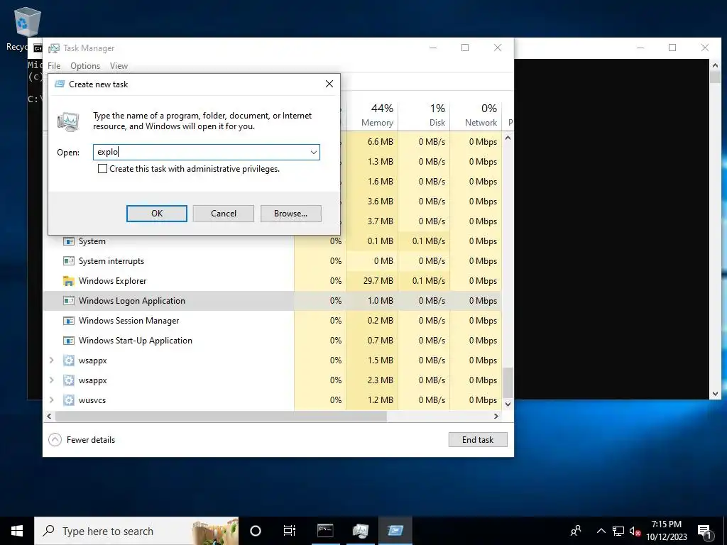
Task: Open the People icon in system tray
Action: click(576, 531)
